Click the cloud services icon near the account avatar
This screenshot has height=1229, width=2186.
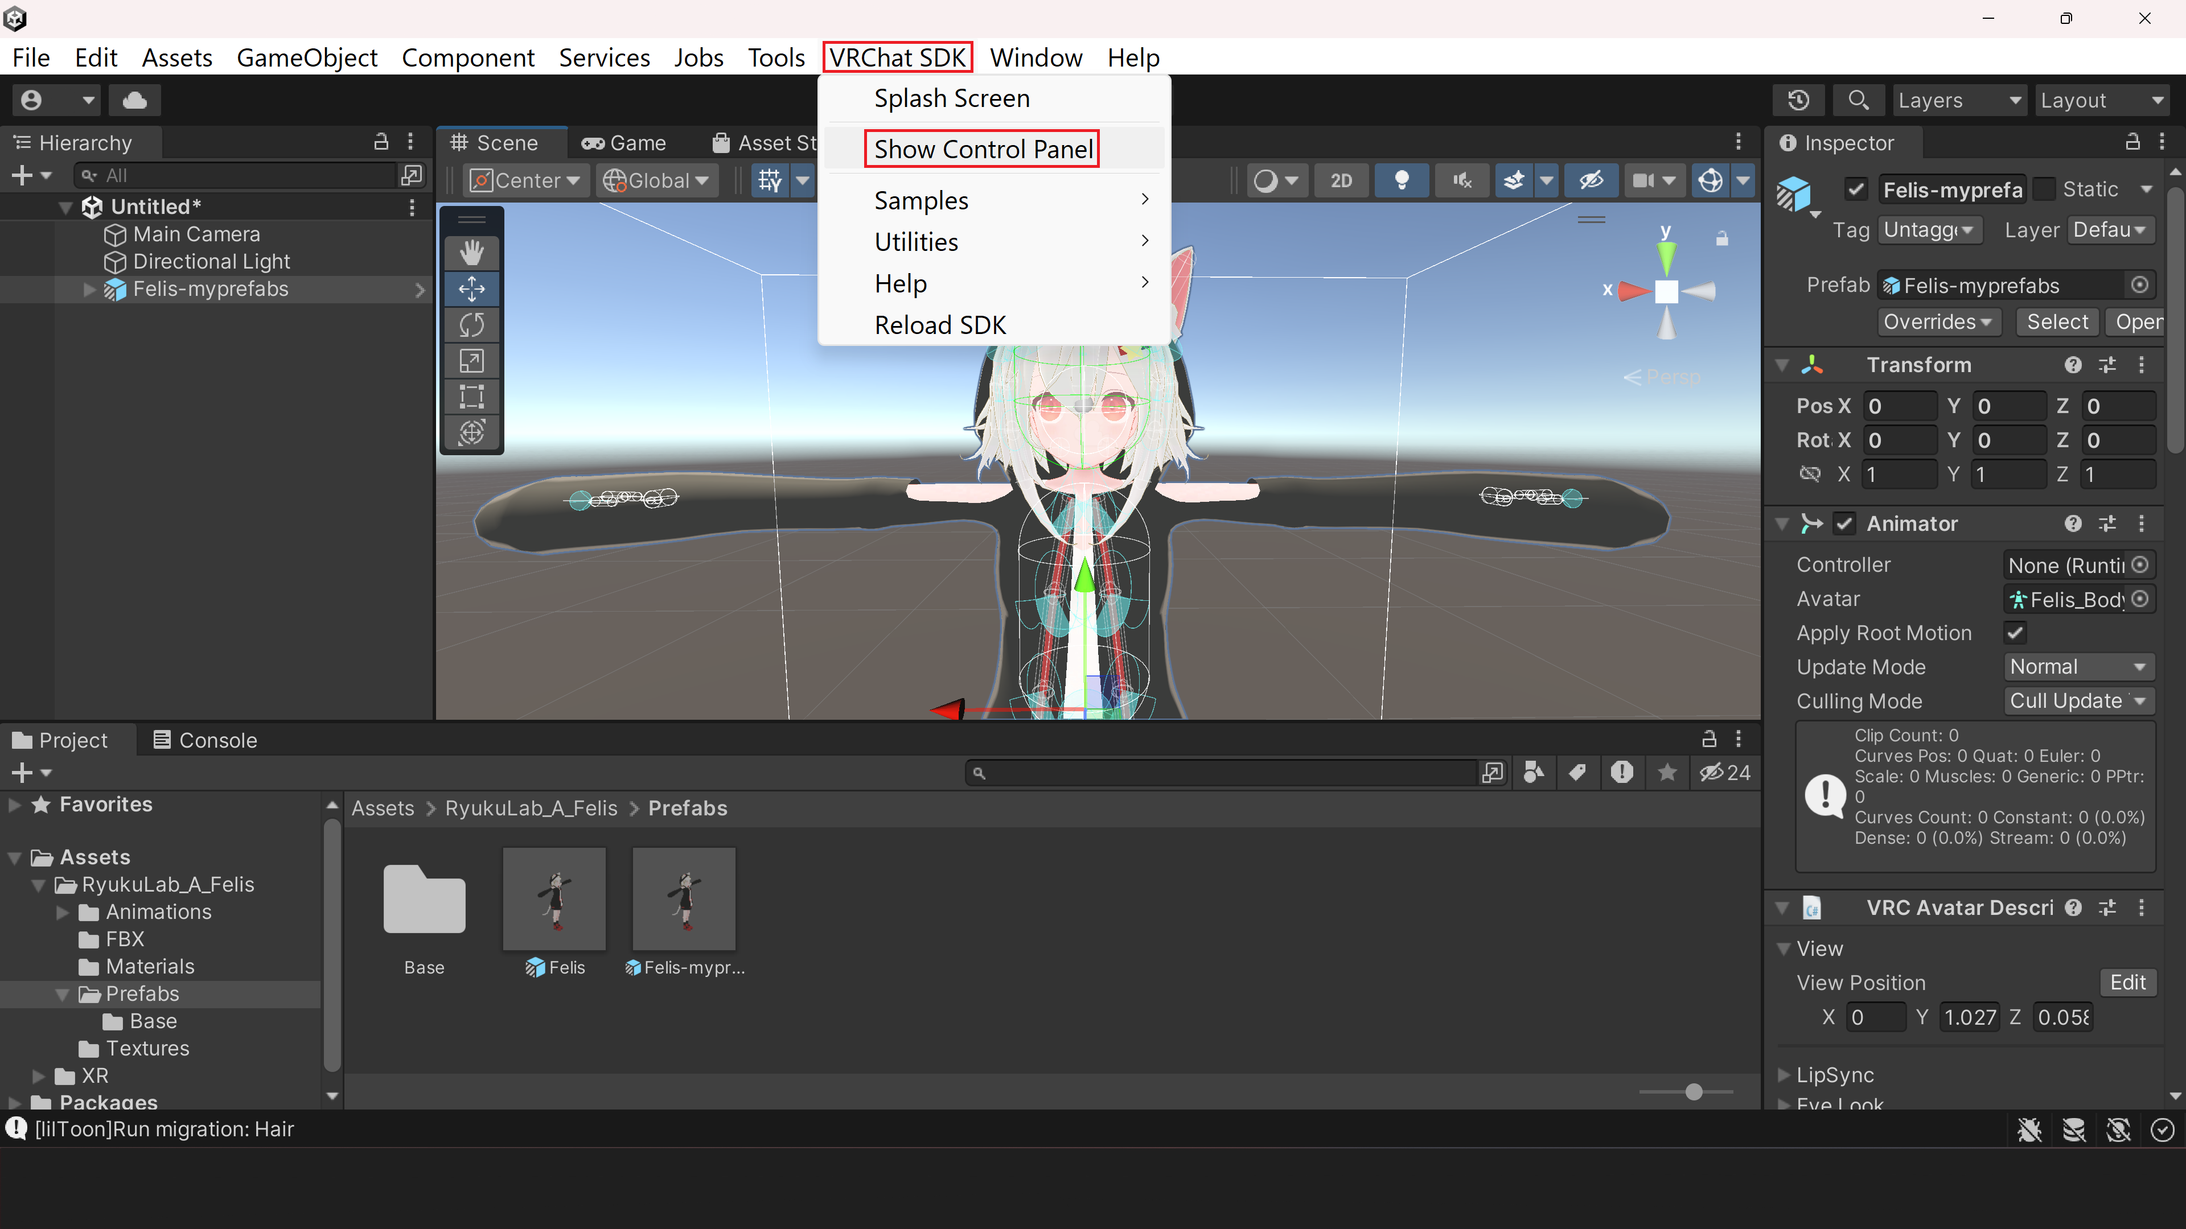[134, 99]
